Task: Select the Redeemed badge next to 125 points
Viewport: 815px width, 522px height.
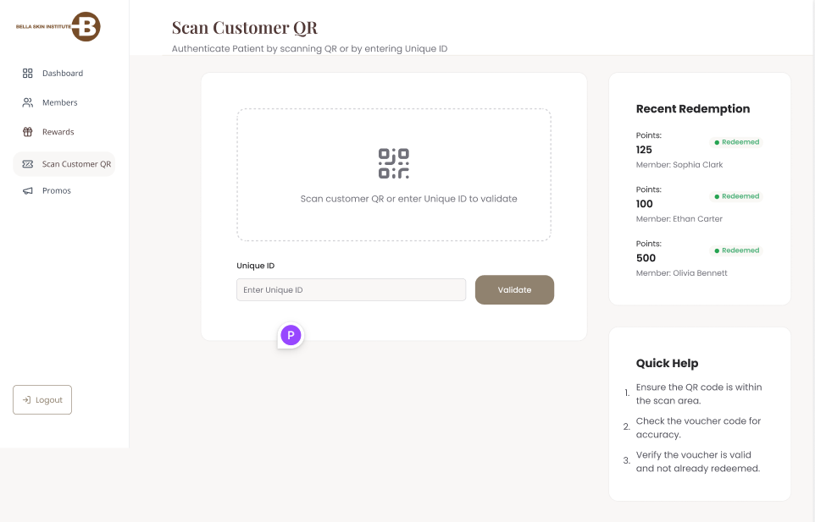Action: [735, 141]
